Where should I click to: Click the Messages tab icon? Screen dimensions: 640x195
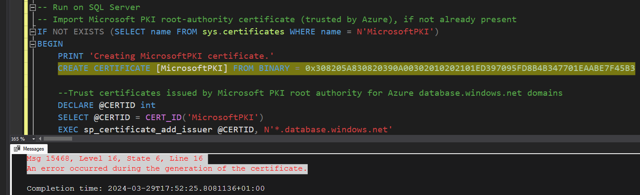(17, 148)
